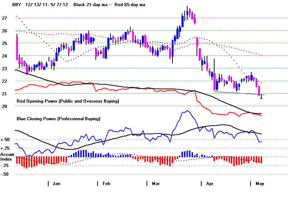Click the Jan month marker on time axis
This screenshot has width=288, height=216.
[56, 184]
